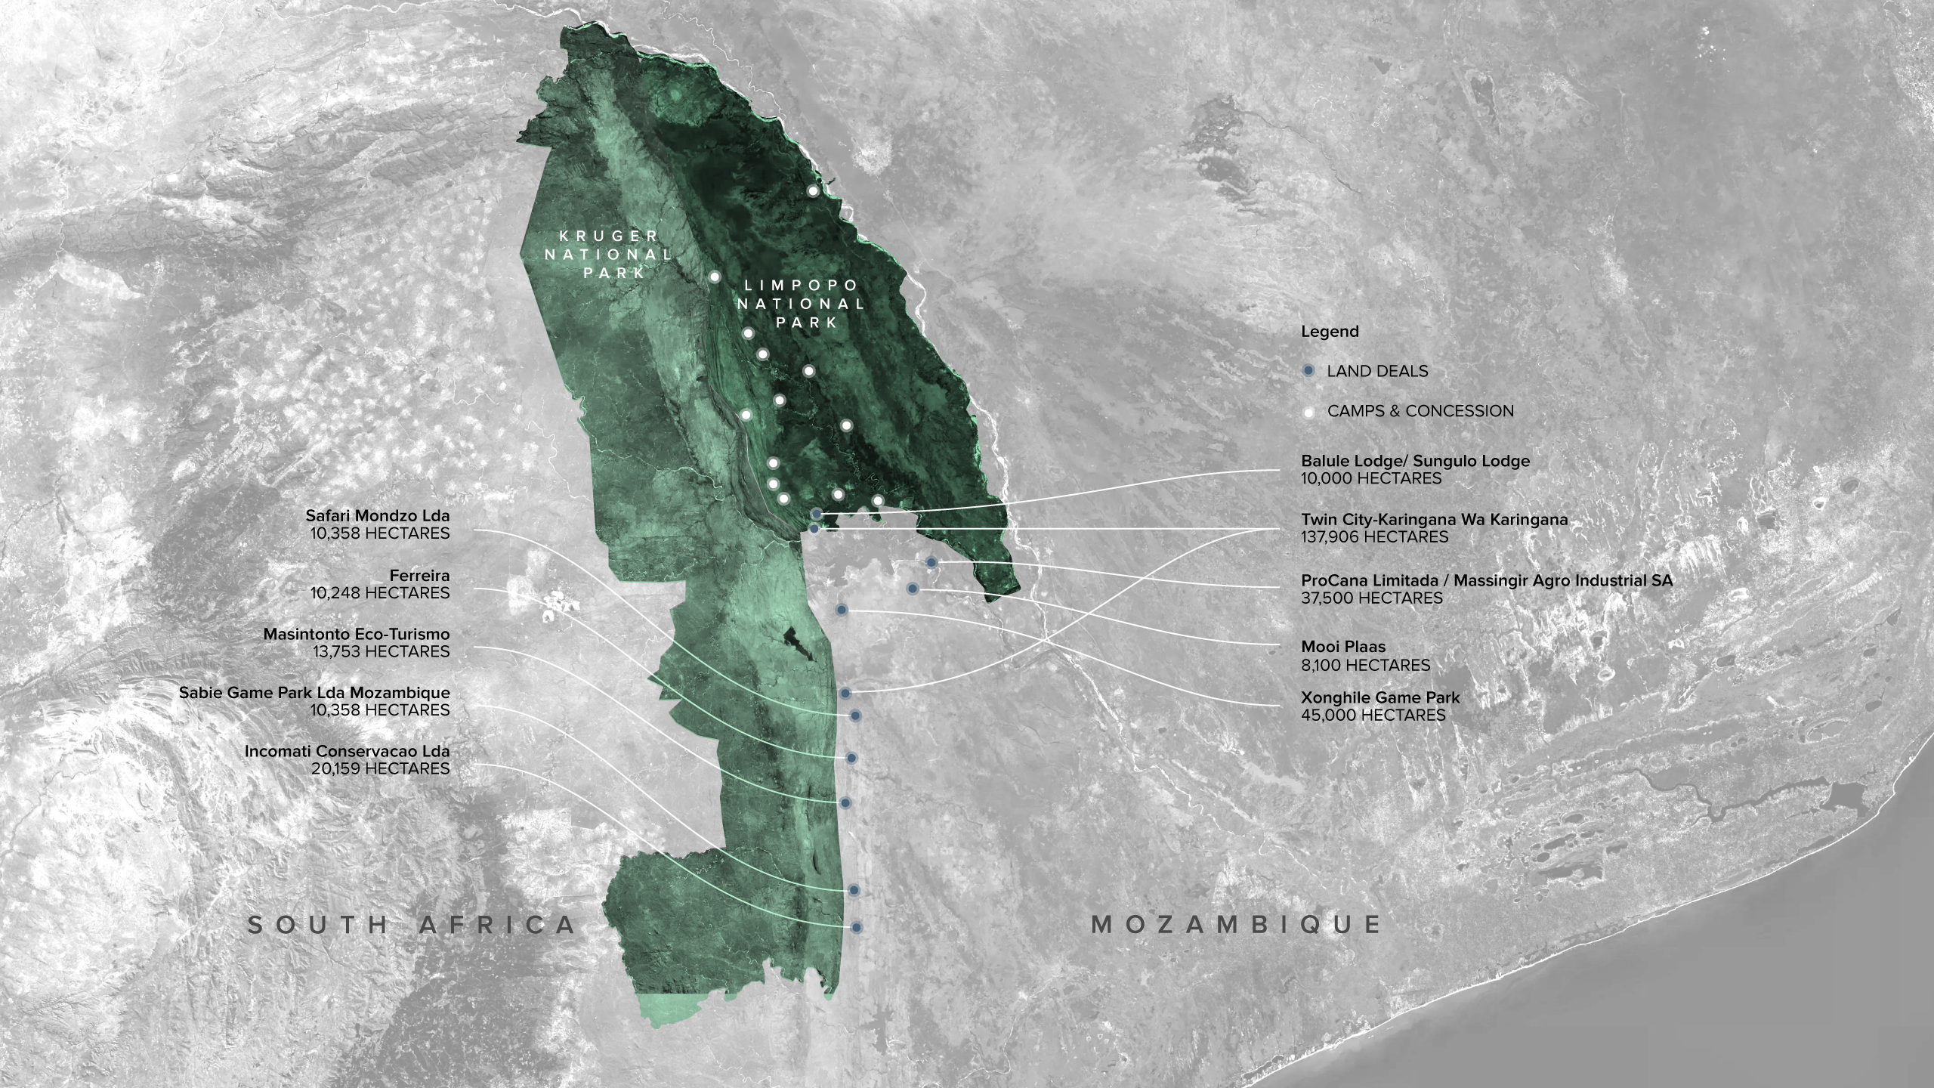
Task: Click the southernmost blue land deal marker
Action: 856,927
